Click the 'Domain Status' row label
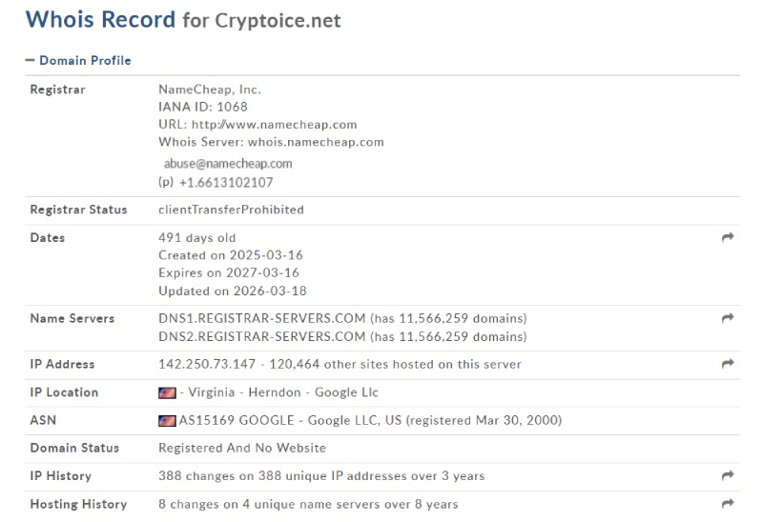Image resolution: width=763 pixels, height=522 pixels. click(x=74, y=448)
